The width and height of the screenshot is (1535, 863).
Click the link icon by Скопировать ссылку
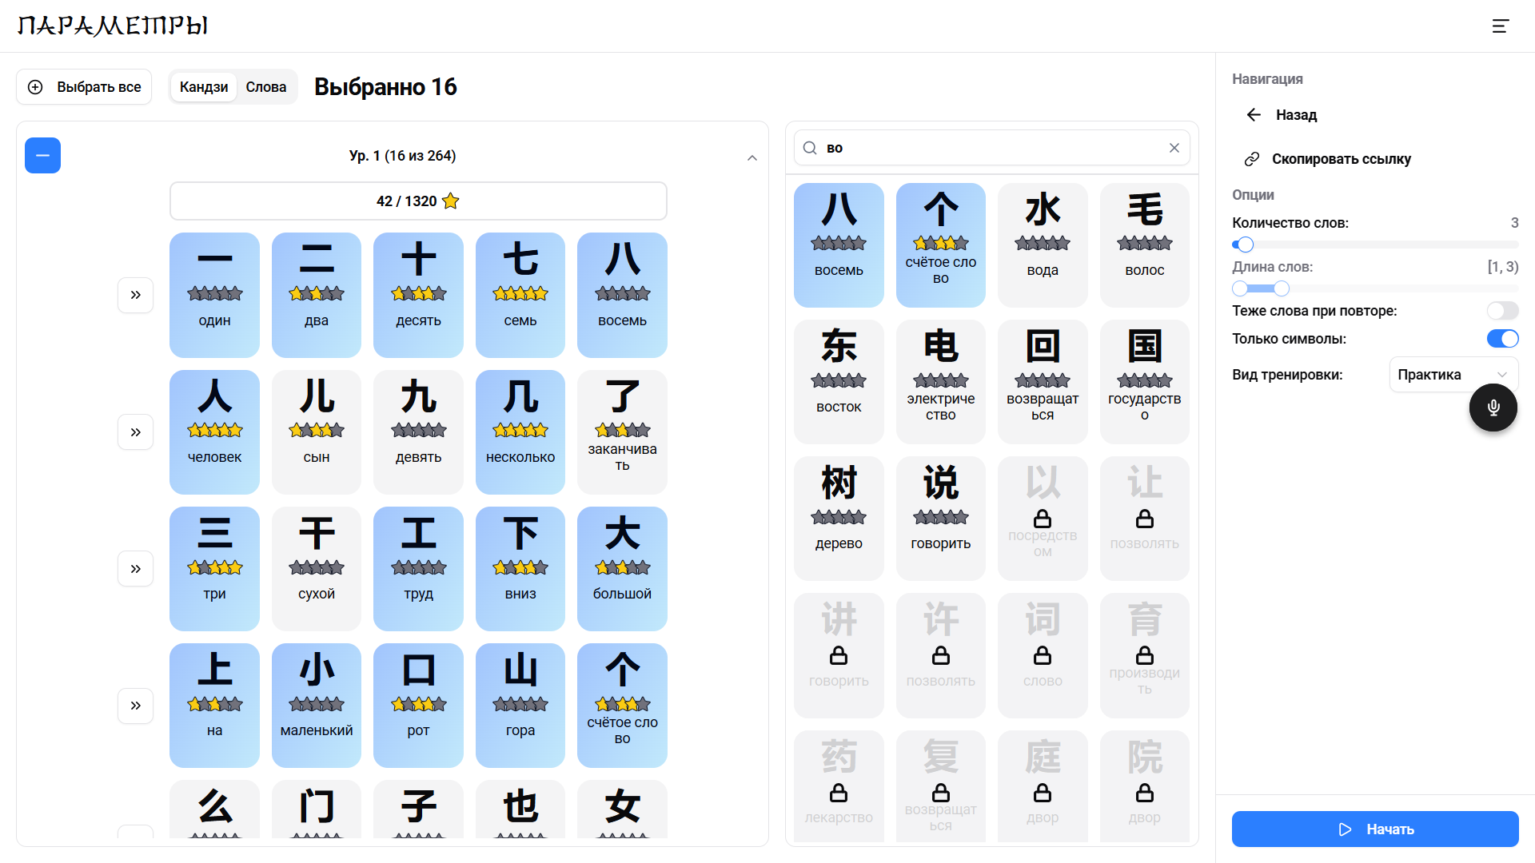(x=1251, y=158)
